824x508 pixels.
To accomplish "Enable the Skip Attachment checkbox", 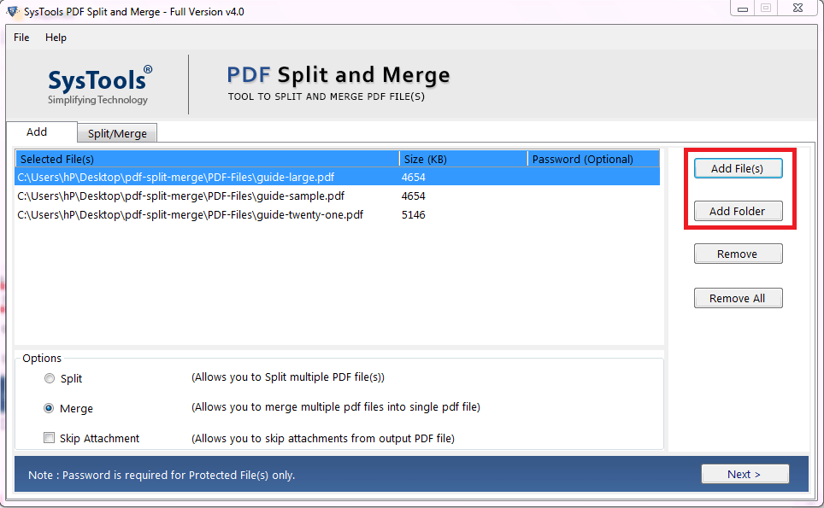I will [x=49, y=437].
